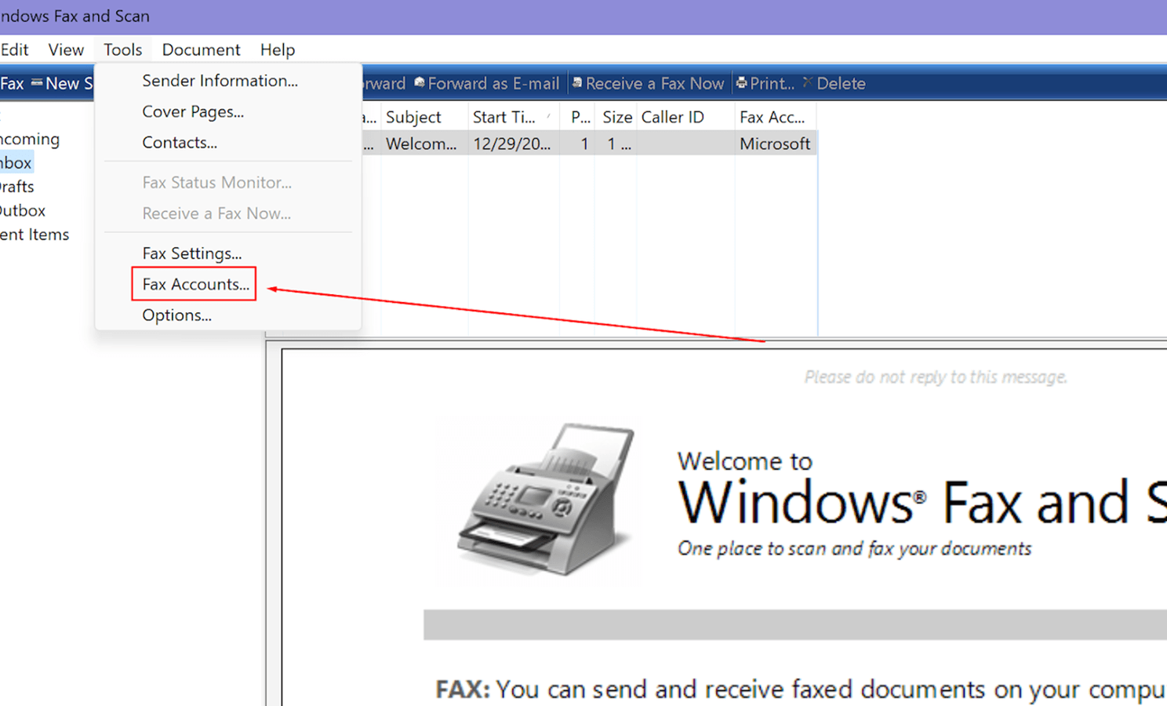This screenshot has width=1167, height=706.
Task: Click the New Scan toolbar icon
Action: 37,83
